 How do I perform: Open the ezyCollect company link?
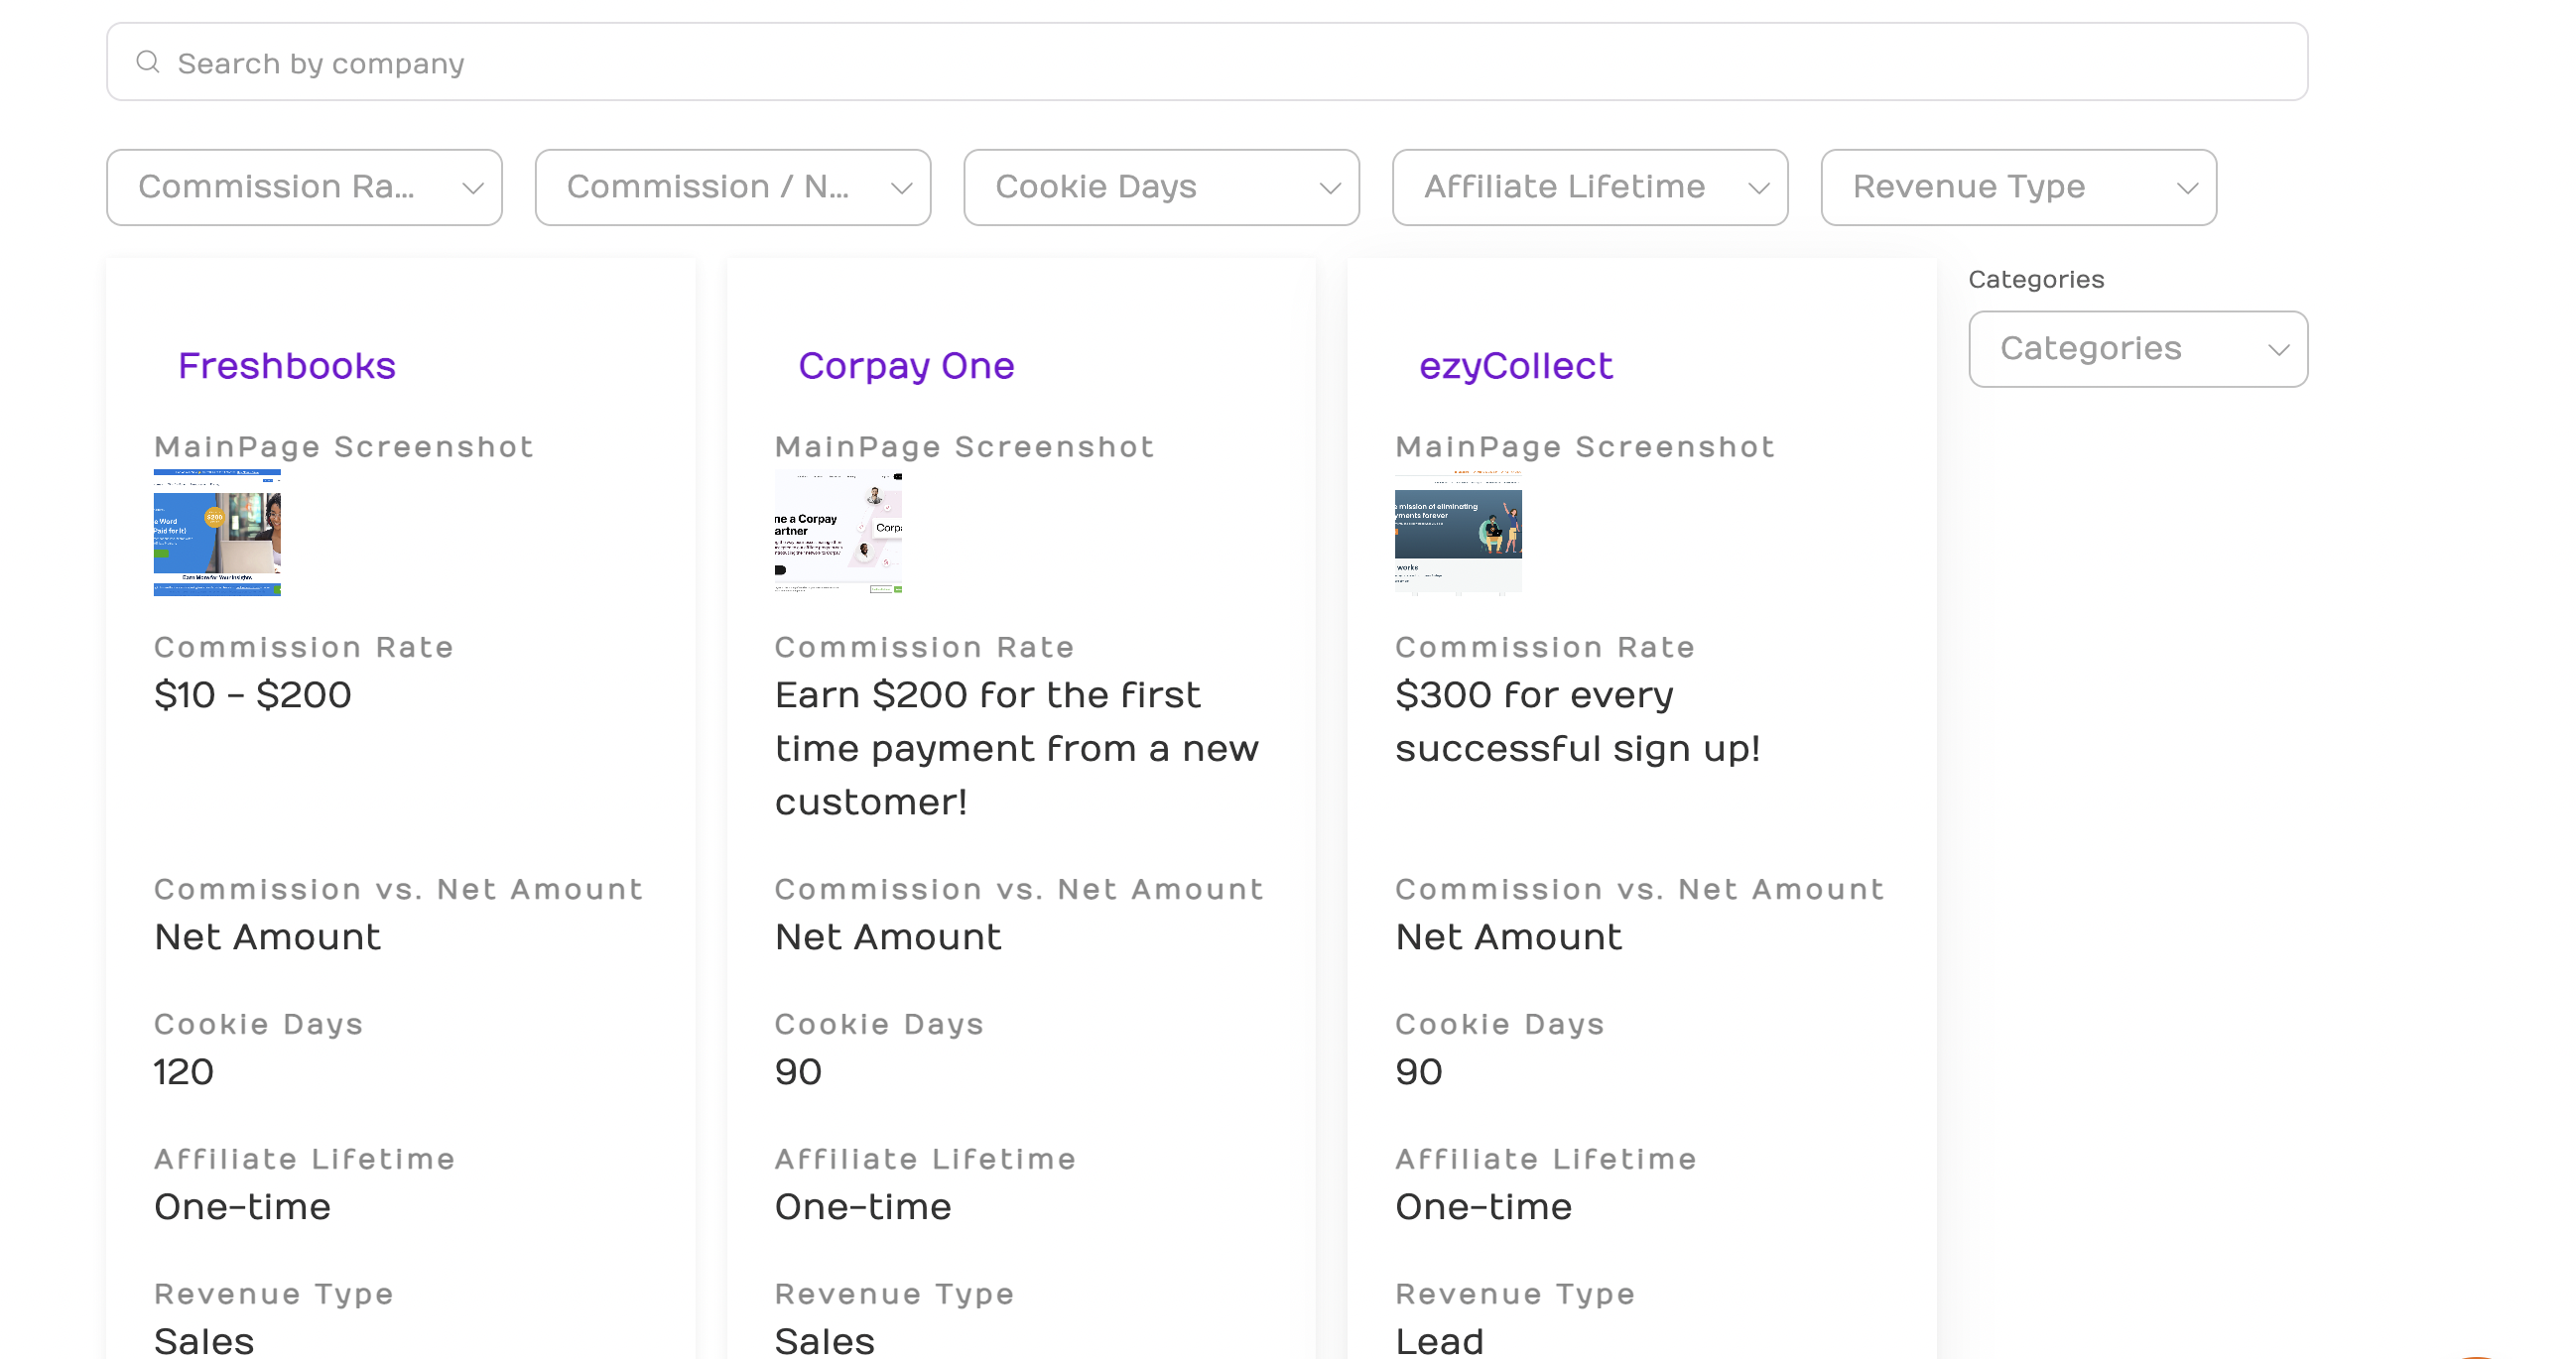coord(1515,366)
